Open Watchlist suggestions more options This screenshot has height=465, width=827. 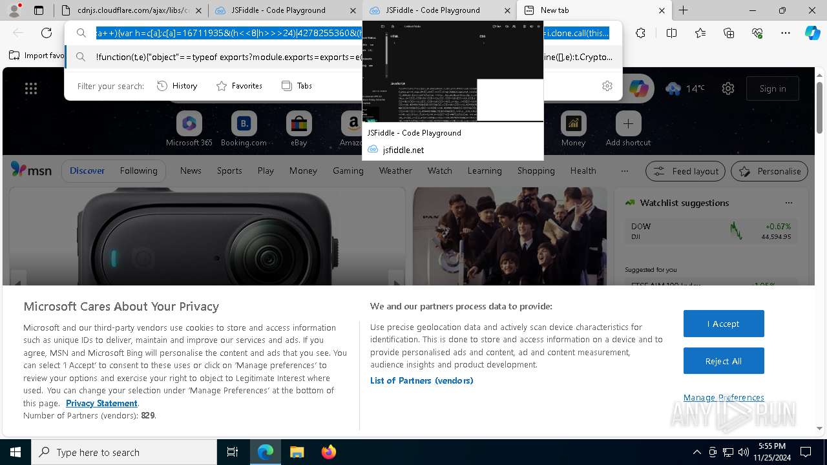tap(788, 203)
